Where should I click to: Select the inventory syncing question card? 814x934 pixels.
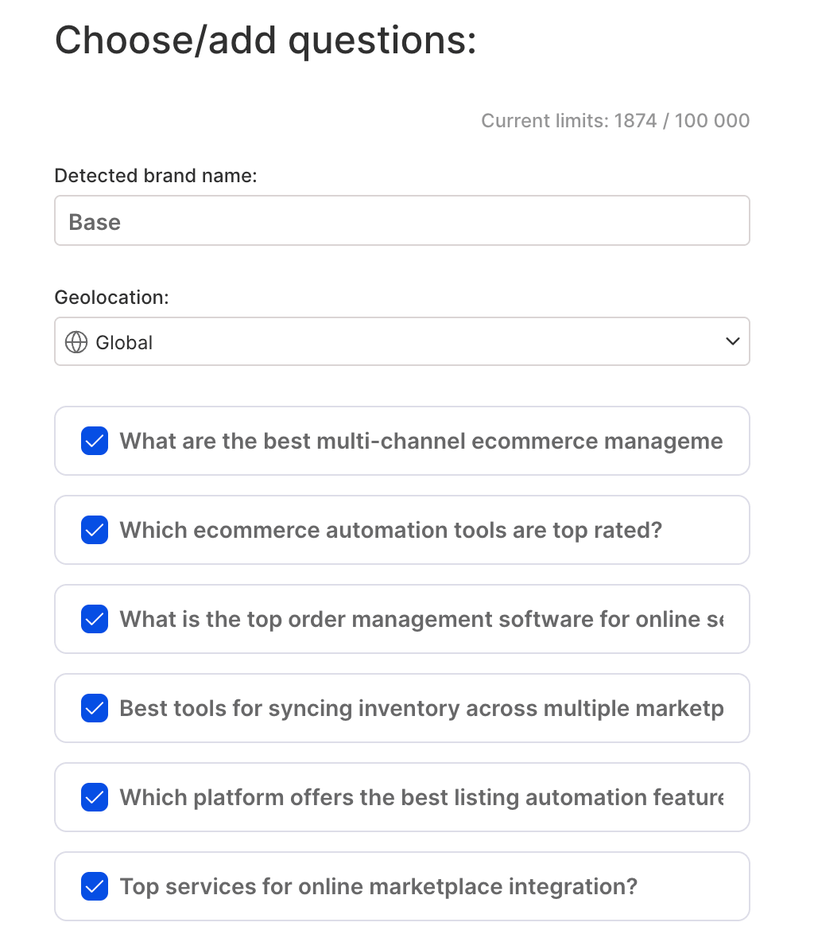coord(401,708)
